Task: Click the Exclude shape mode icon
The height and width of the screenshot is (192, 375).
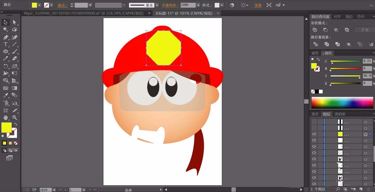Action: (x=347, y=30)
